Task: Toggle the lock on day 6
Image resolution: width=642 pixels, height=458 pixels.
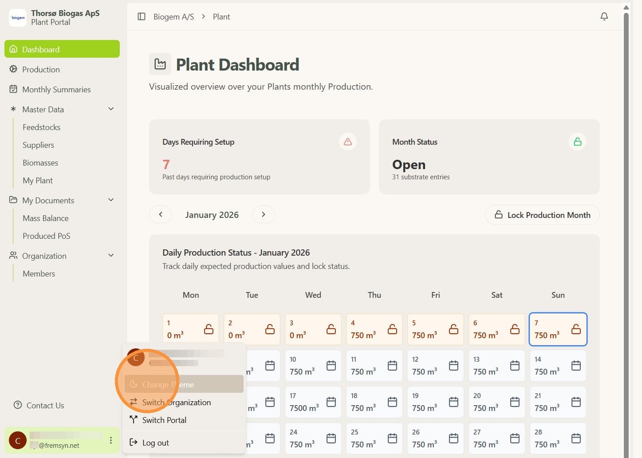Action: coord(515,329)
